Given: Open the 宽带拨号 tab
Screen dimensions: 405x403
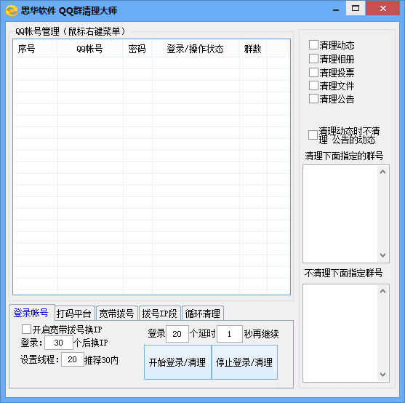Looking at the screenshot, I should coord(117,314).
